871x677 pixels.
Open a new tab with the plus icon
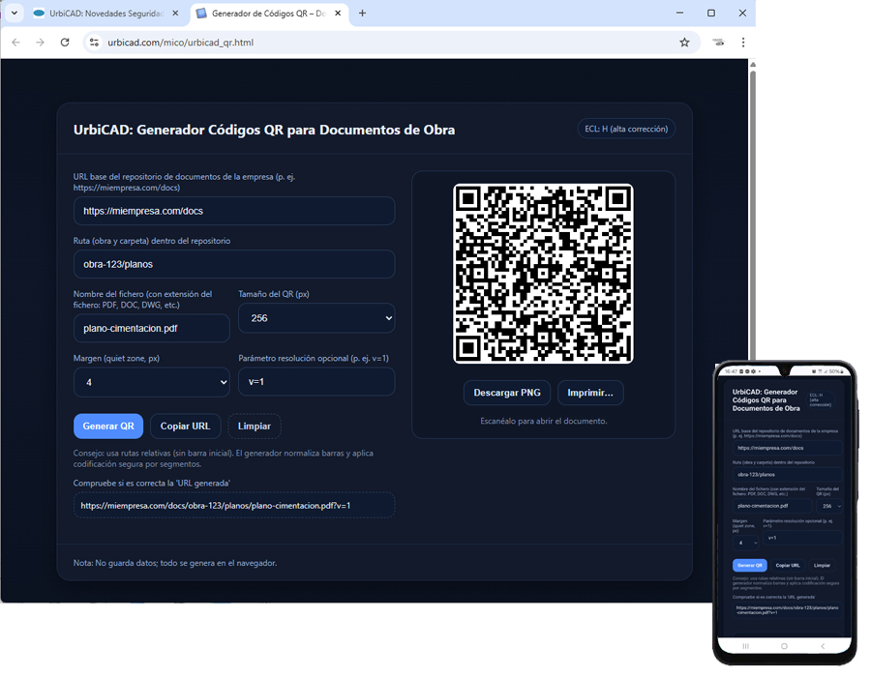tap(362, 15)
